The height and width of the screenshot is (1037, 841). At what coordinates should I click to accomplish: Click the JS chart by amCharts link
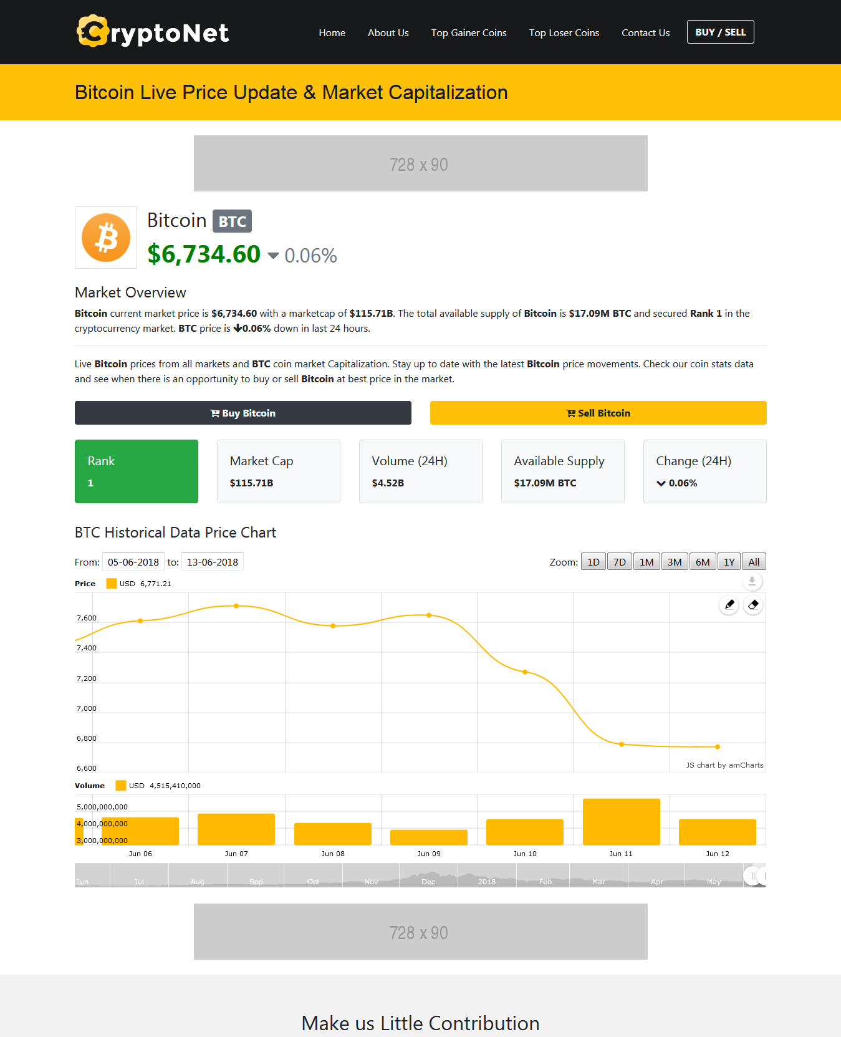coord(724,765)
